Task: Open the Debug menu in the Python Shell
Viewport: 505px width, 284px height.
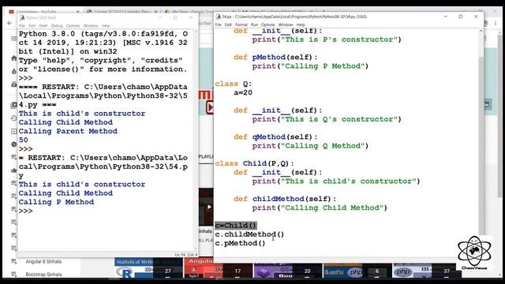Action: point(57,26)
